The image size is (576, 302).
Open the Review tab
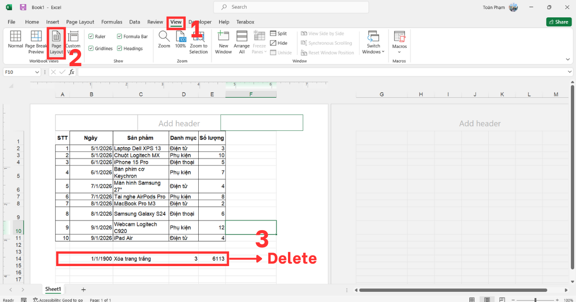155,22
